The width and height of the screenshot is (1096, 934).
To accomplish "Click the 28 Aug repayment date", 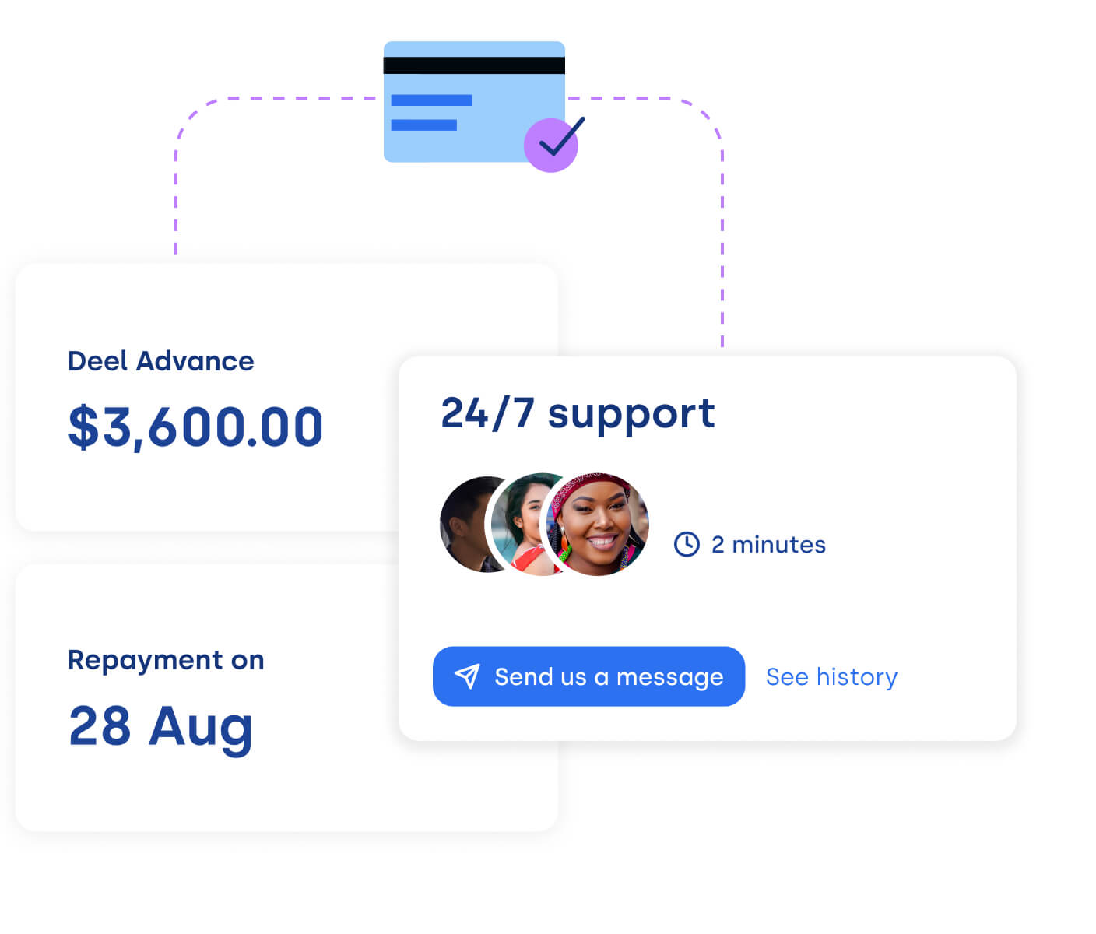I will (x=161, y=727).
